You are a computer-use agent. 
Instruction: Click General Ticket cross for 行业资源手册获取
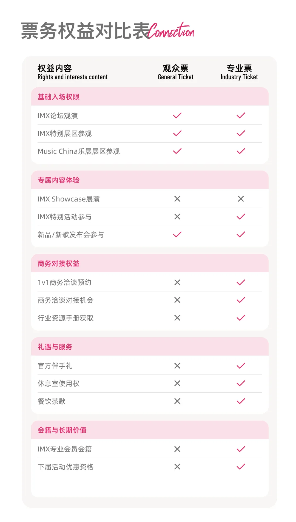click(x=177, y=318)
